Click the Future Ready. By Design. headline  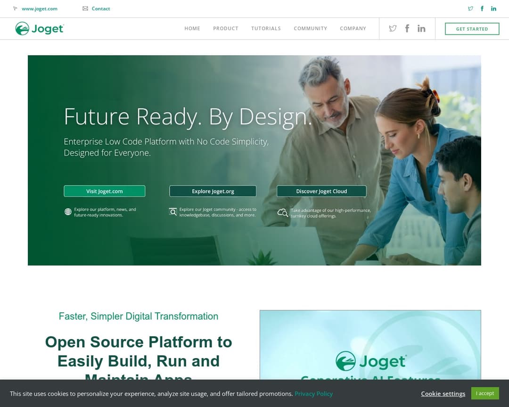pyautogui.click(x=188, y=116)
